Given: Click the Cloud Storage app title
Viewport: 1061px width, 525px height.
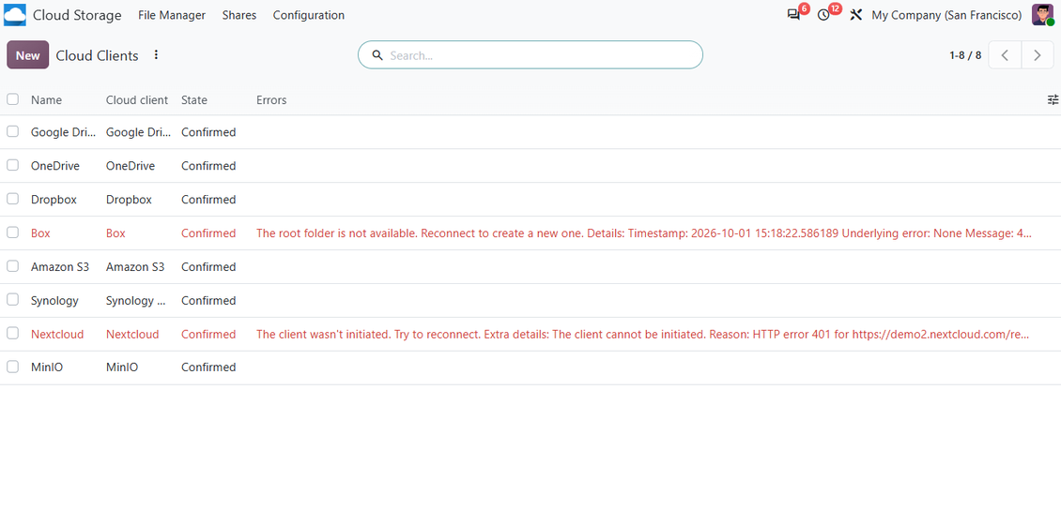Looking at the screenshot, I should coord(77,15).
